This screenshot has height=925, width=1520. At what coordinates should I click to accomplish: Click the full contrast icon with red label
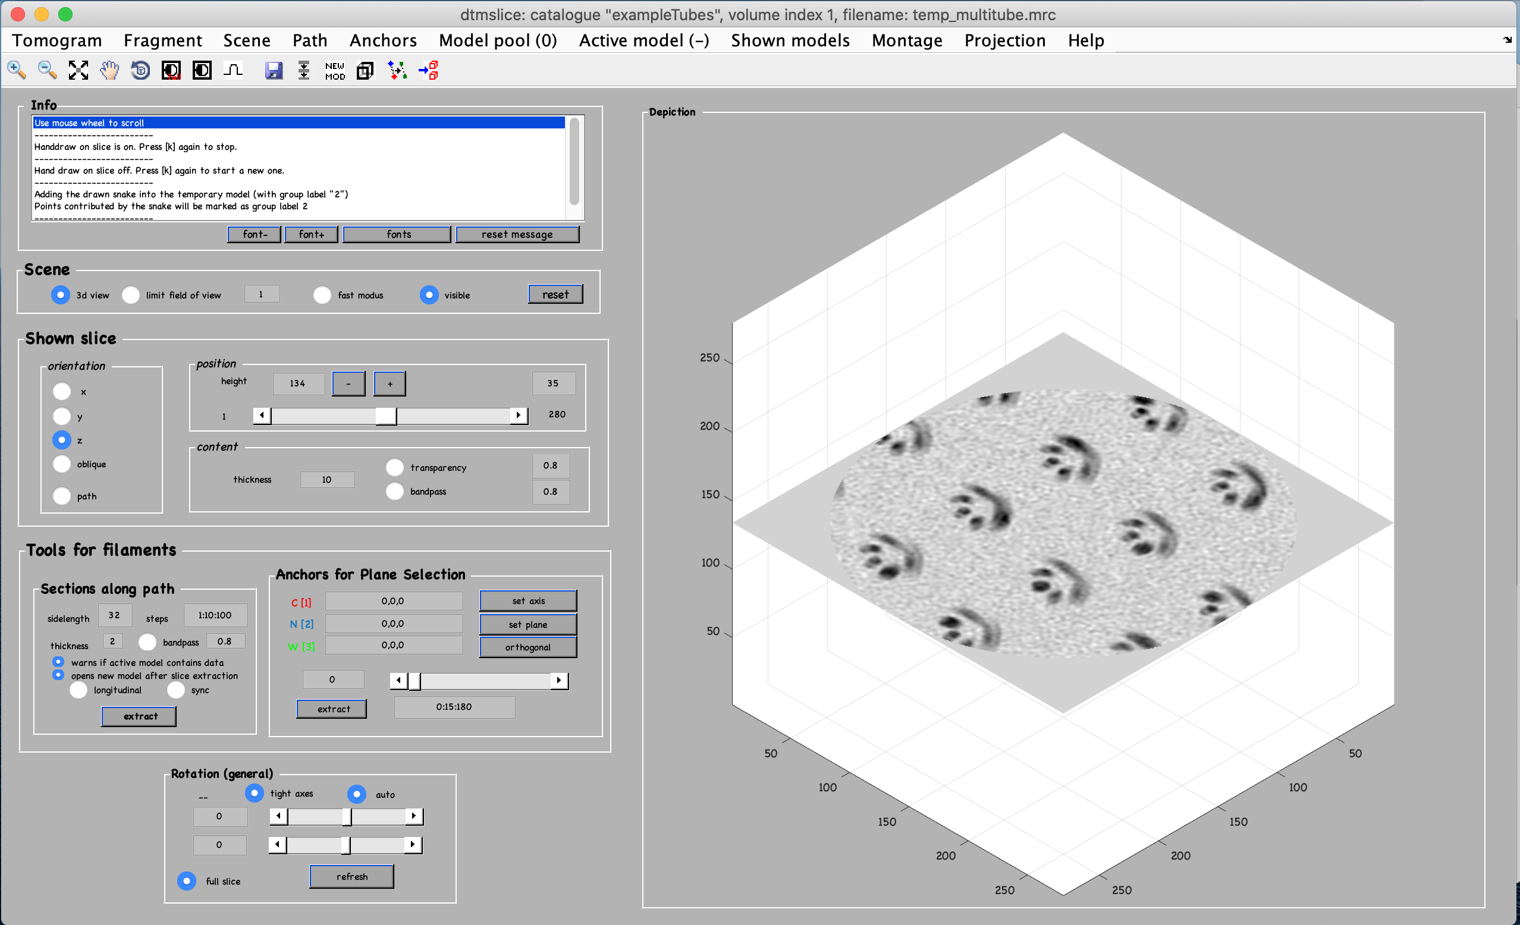coord(171,70)
